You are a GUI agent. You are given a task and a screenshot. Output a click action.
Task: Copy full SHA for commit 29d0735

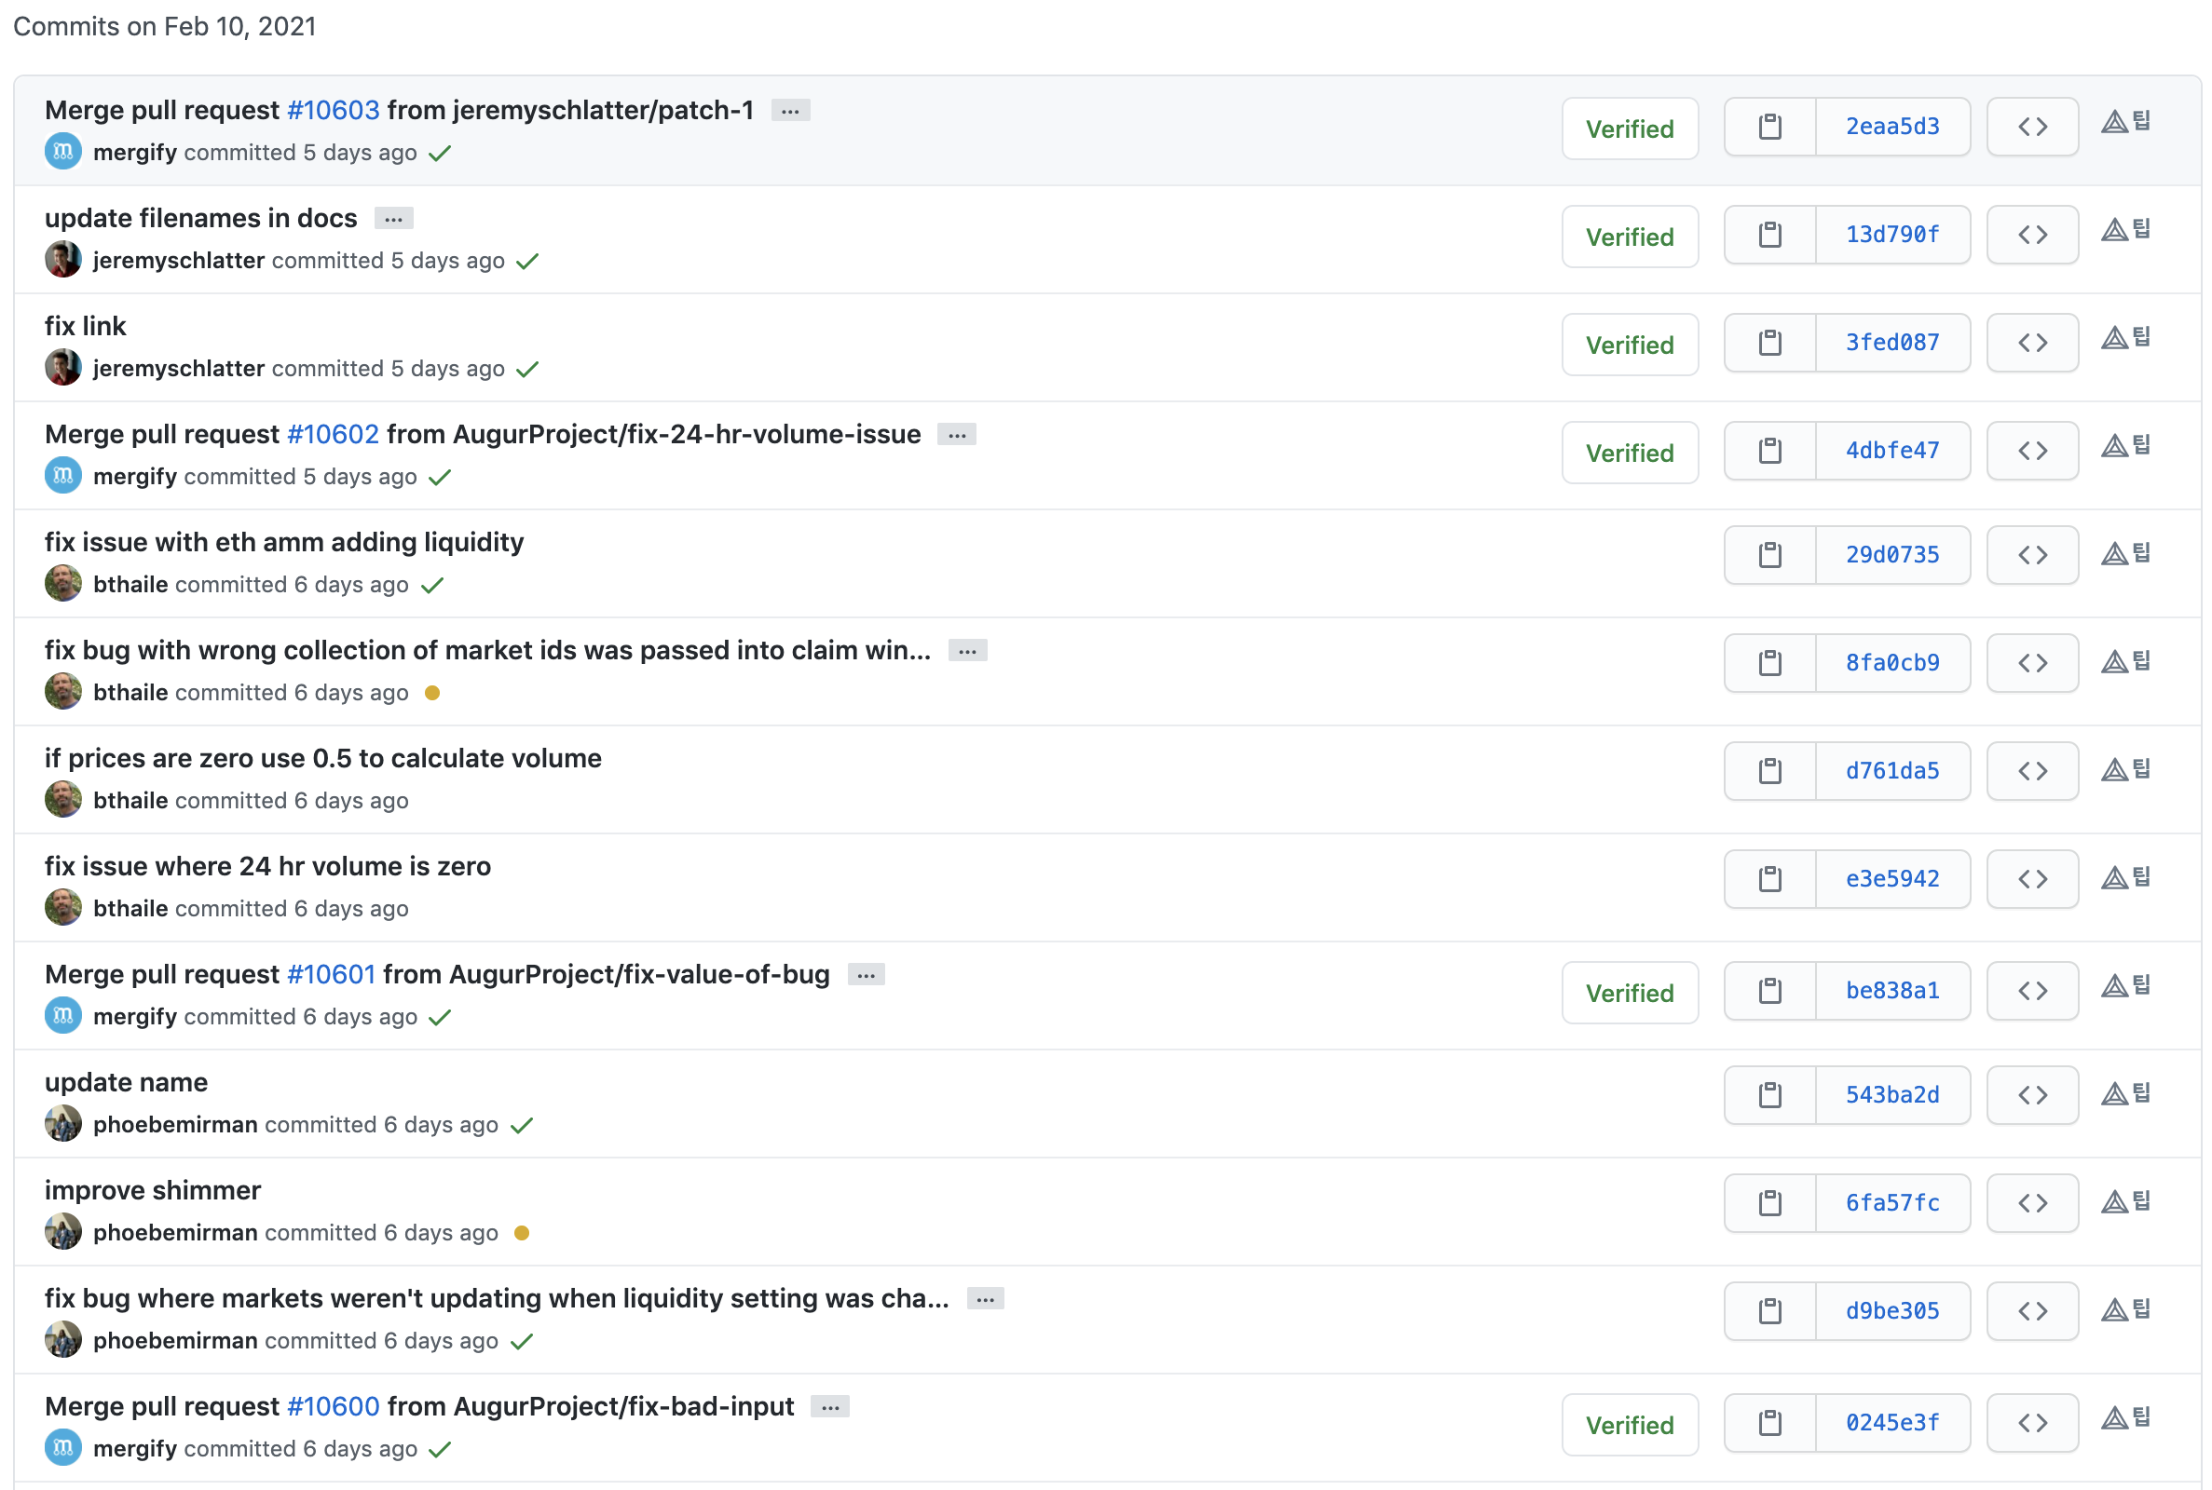coord(1769,554)
